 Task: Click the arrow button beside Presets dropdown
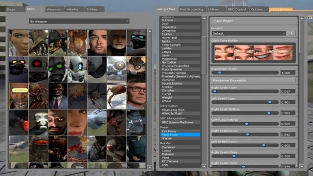tap(291, 33)
